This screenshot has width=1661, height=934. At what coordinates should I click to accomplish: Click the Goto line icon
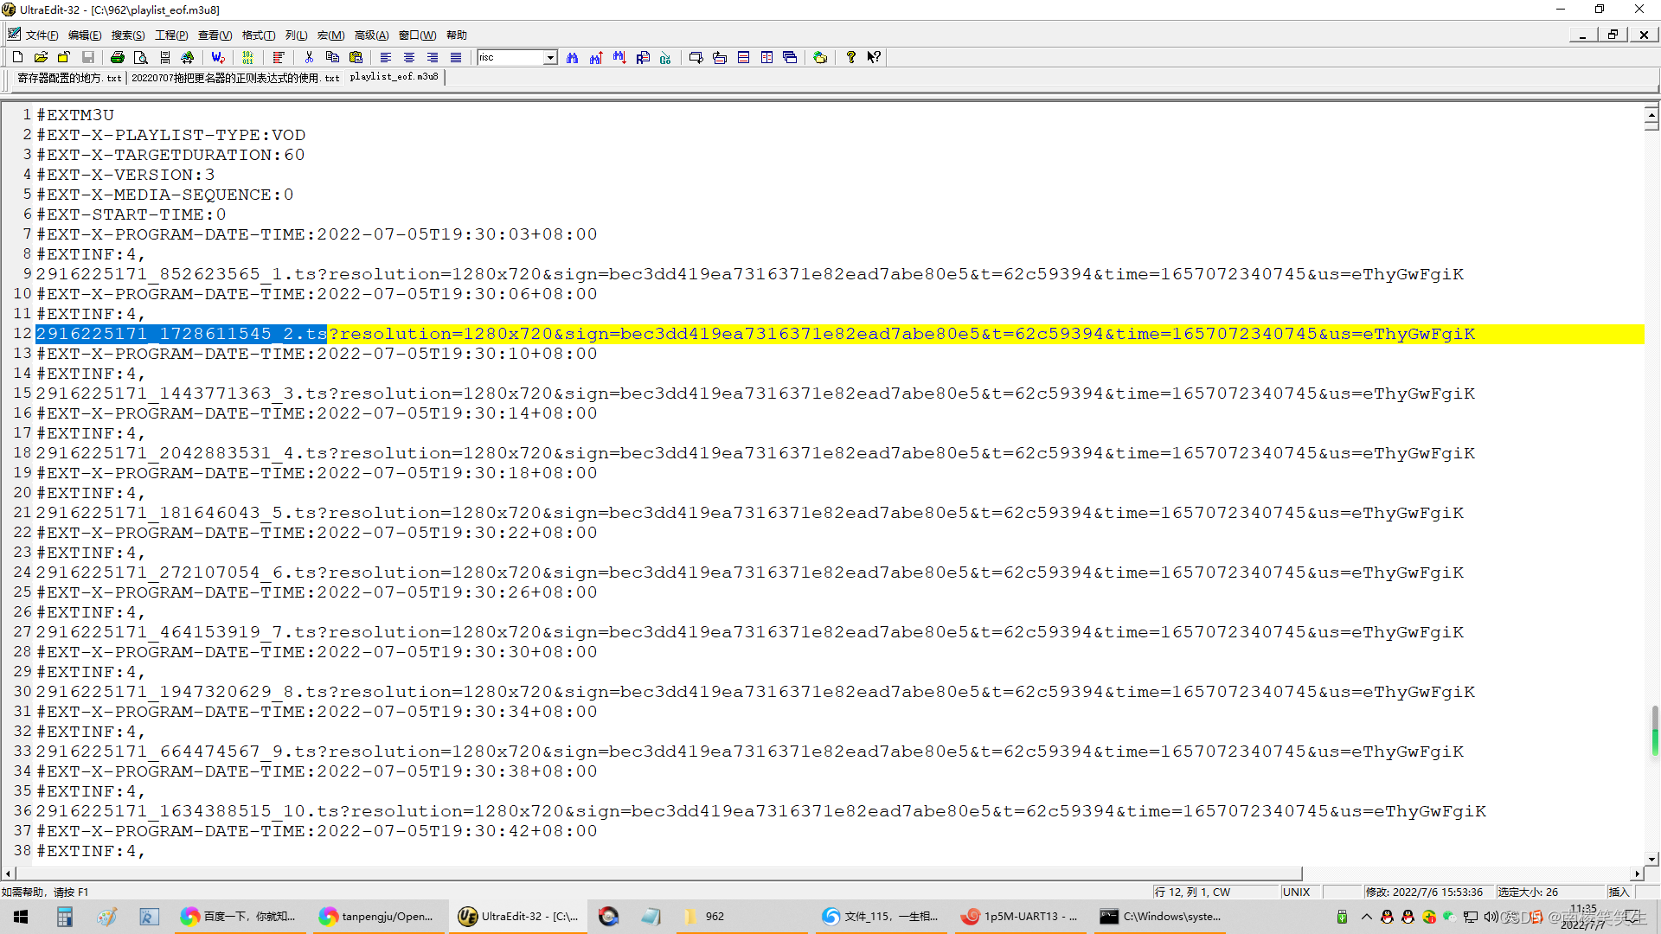(x=665, y=57)
